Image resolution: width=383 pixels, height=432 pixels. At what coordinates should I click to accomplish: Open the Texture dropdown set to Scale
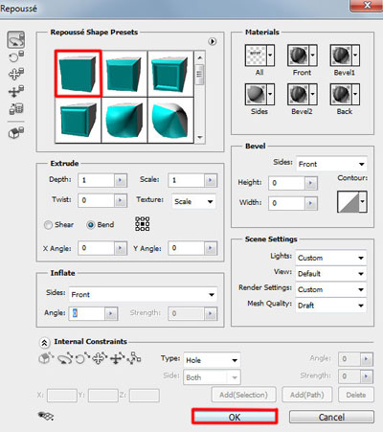193,201
